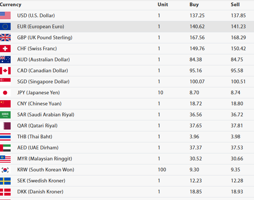Click the European Union flag icon
The image size is (254, 200).
[x=5, y=26]
